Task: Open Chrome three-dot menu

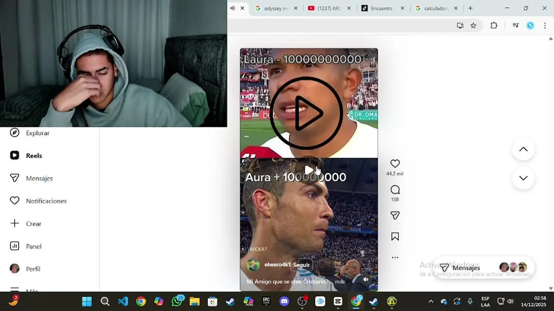Action: click(x=545, y=25)
